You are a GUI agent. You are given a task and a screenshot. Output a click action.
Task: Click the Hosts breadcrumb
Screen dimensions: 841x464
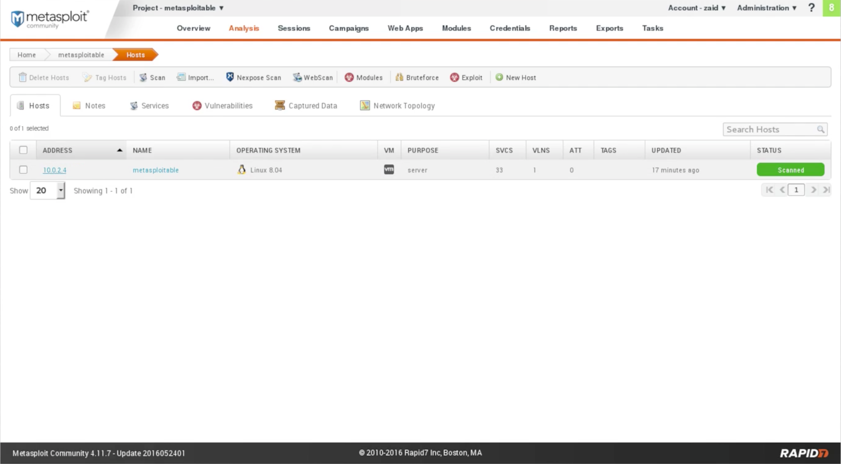[x=135, y=55]
